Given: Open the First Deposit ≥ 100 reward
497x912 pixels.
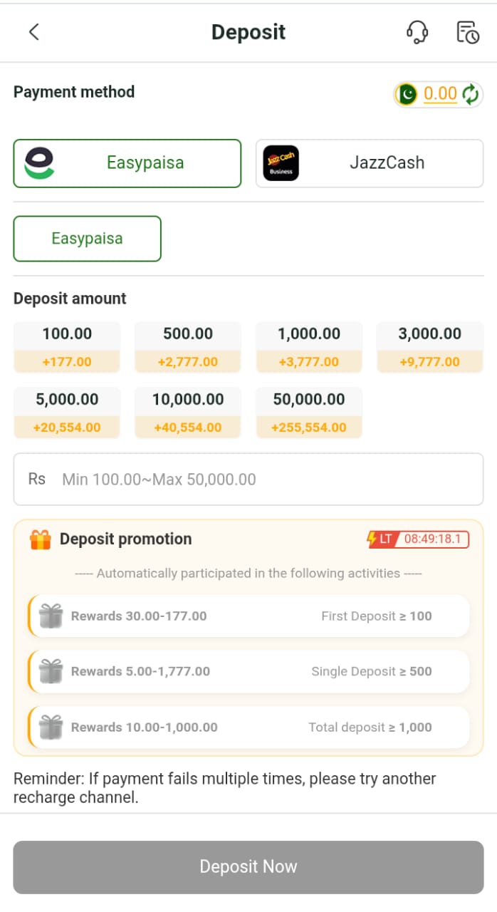Looking at the screenshot, I should coord(248,616).
